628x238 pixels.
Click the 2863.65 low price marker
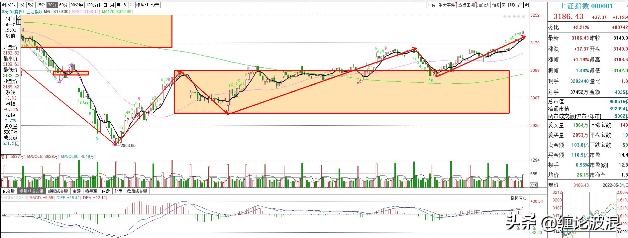point(128,146)
